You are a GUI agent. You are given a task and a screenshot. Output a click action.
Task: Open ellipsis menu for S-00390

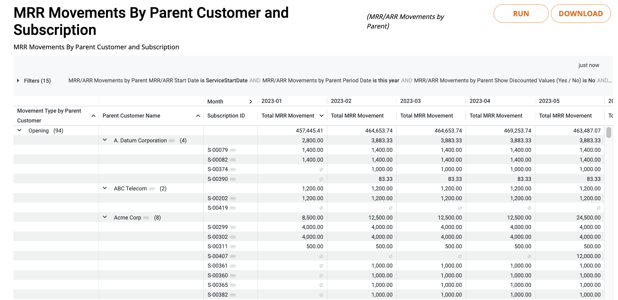[x=233, y=179]
